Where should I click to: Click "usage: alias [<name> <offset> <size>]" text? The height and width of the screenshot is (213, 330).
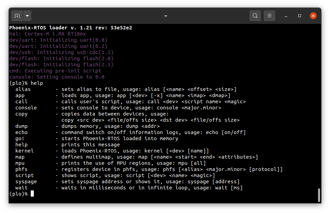pos(180,89)
